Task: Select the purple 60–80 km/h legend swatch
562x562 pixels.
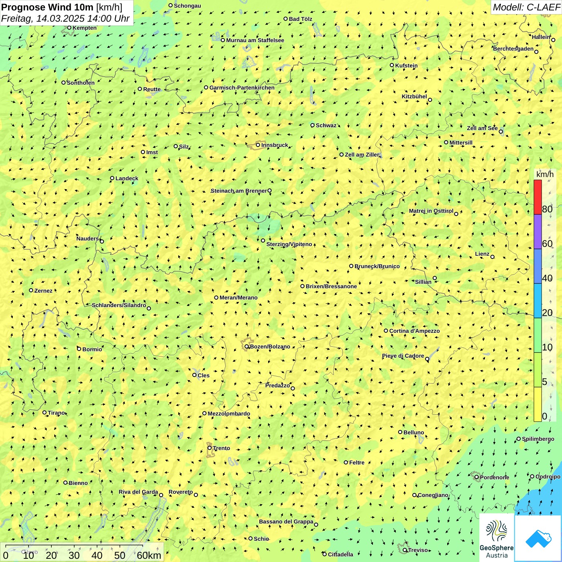Action: [538, 232]
